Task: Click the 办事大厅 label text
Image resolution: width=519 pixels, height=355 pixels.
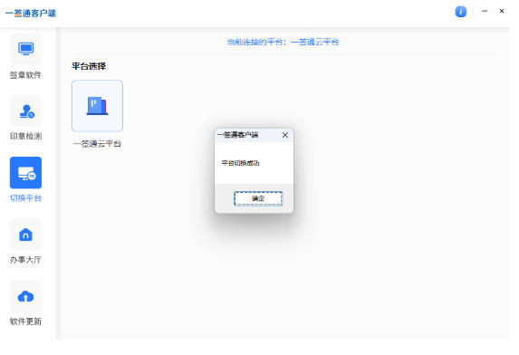Action: (25, 260)
